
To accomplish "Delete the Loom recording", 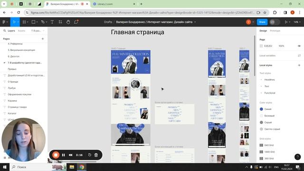I will (96, 155).
